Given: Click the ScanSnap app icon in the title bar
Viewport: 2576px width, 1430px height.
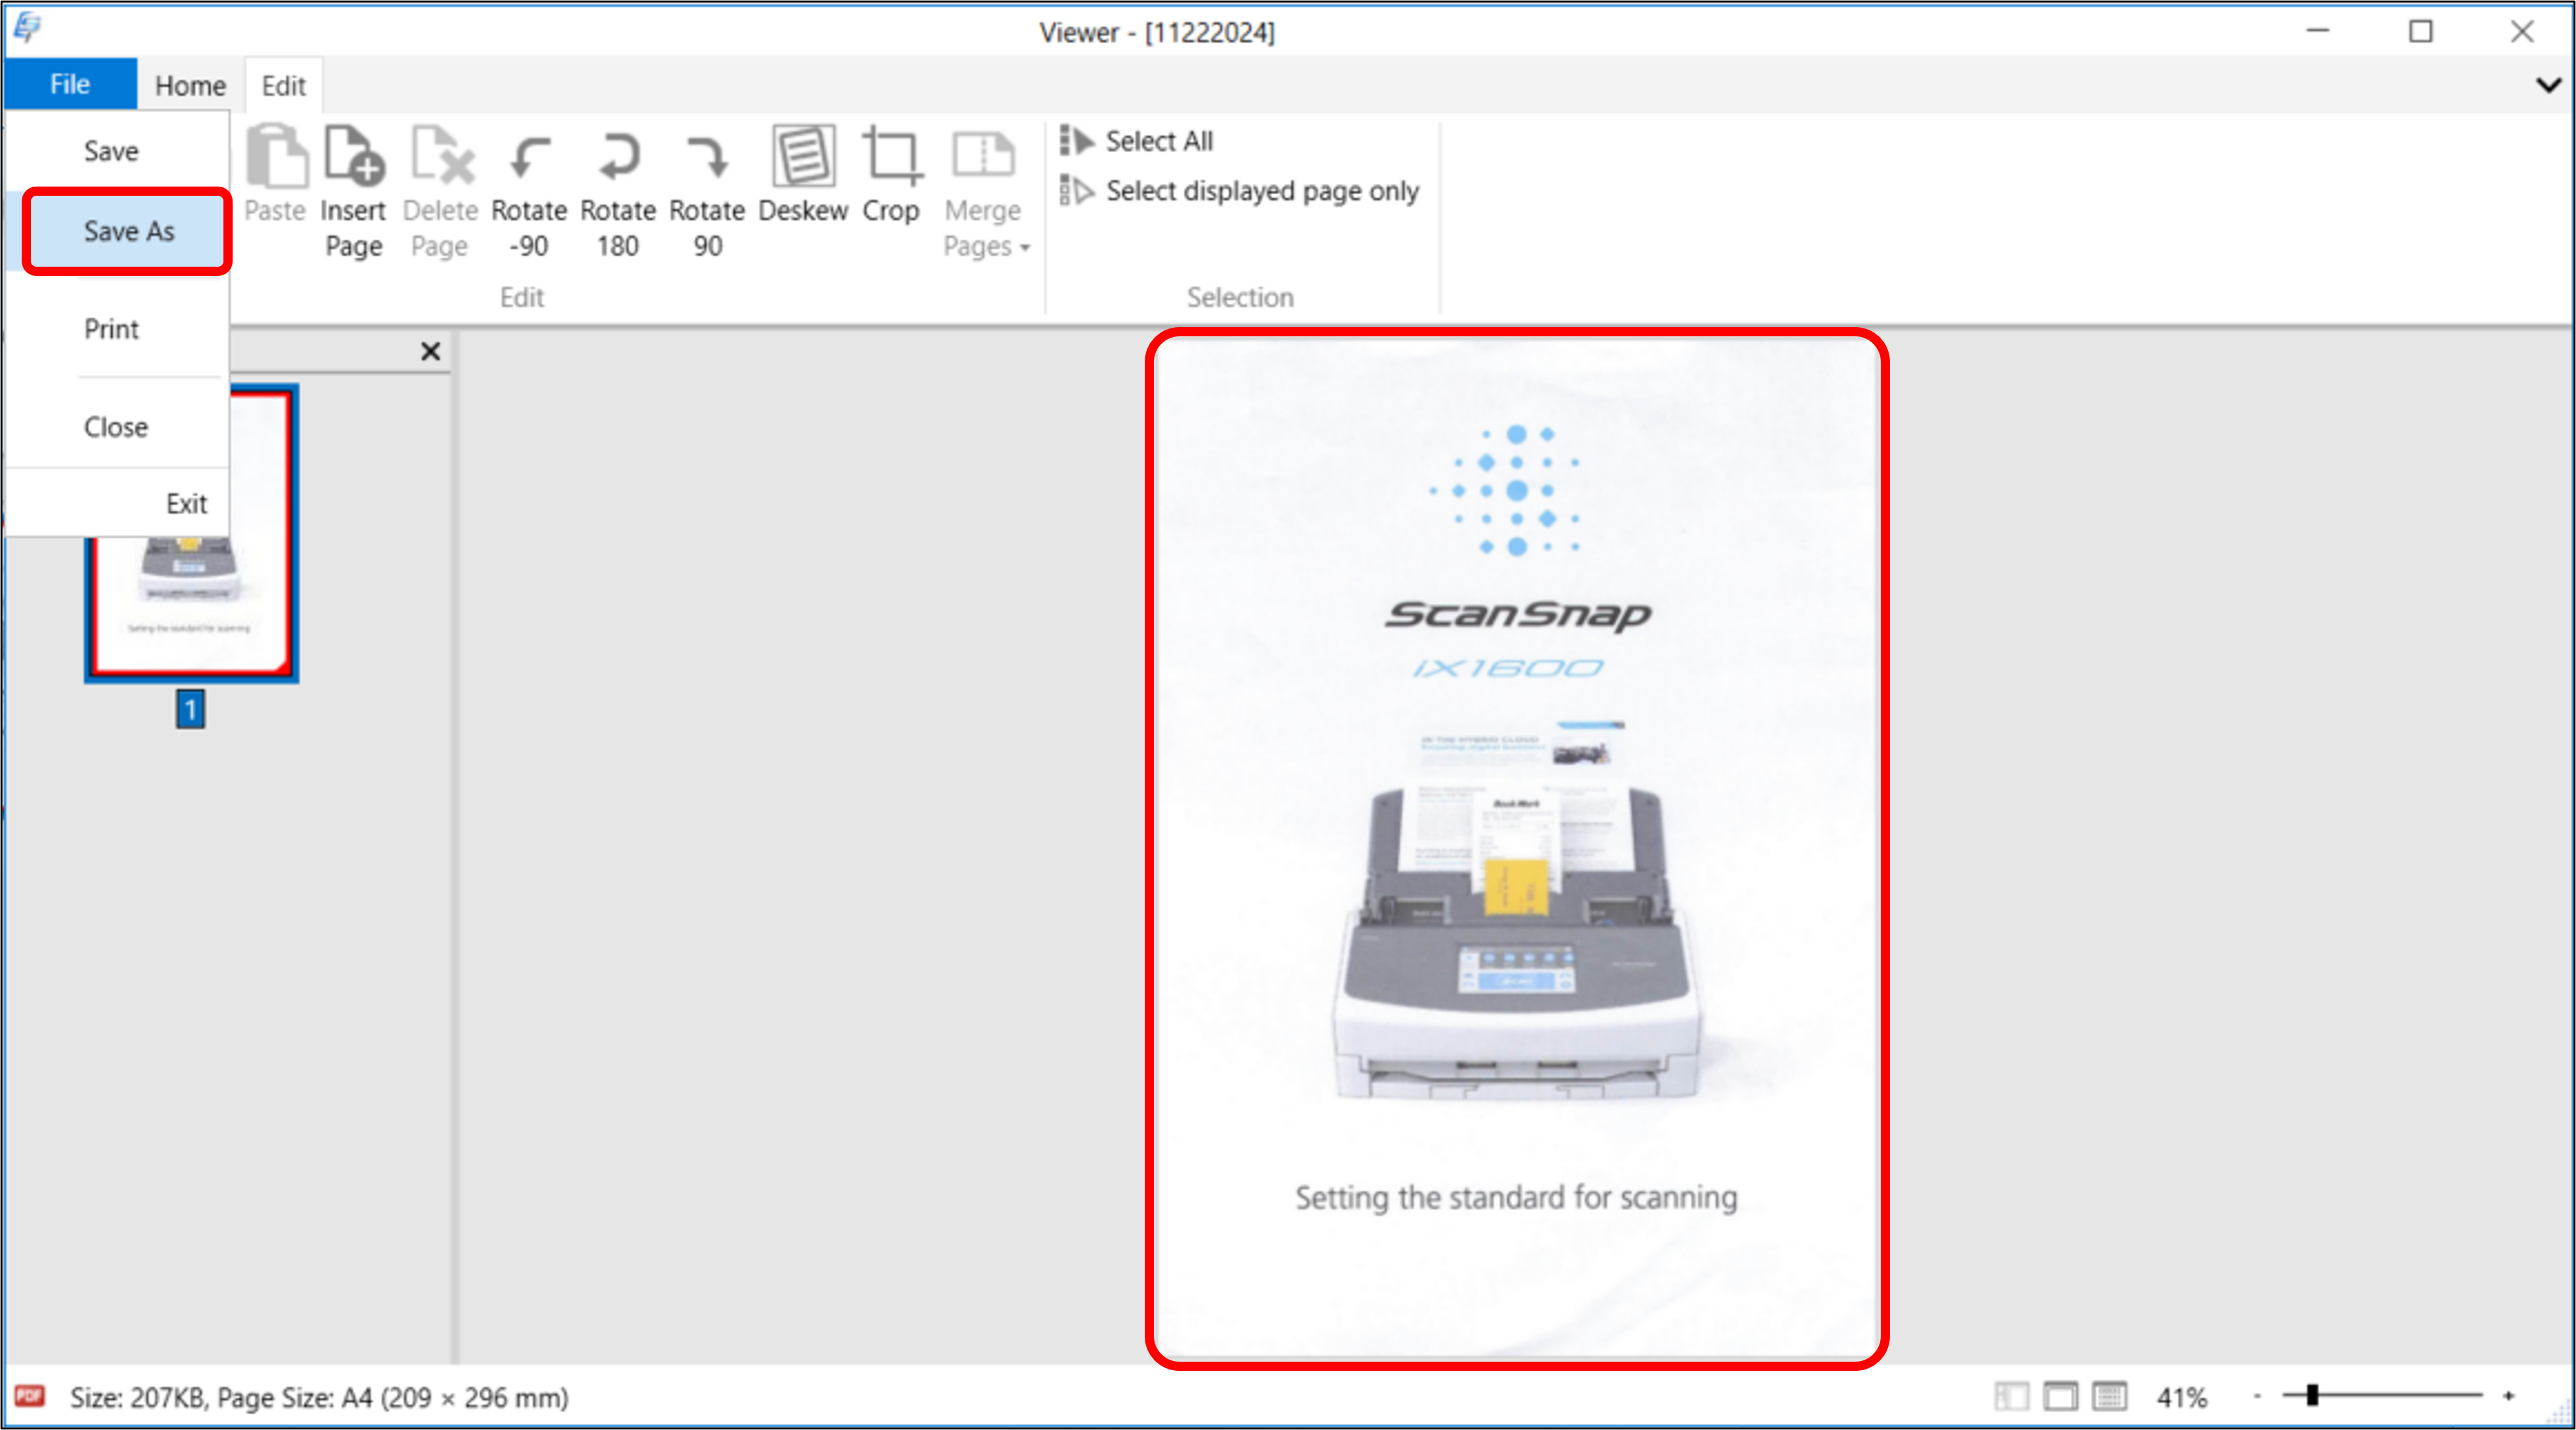Looking at the screenshot, I should click(27, 28).
